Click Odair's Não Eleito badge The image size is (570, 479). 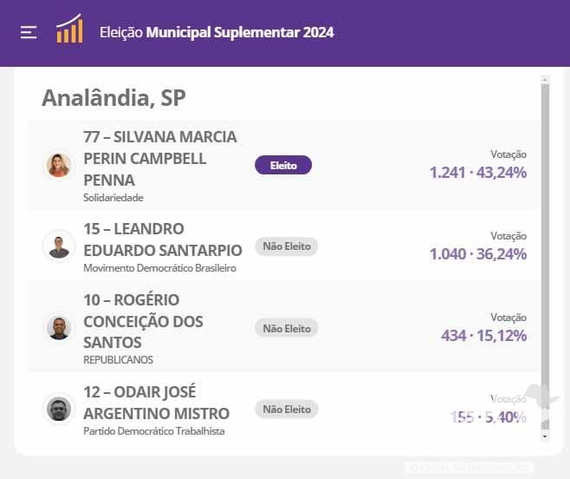(286, 409)
